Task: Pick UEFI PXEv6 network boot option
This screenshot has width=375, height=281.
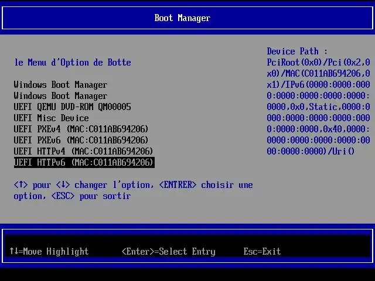Action: [x=81, y=140]
